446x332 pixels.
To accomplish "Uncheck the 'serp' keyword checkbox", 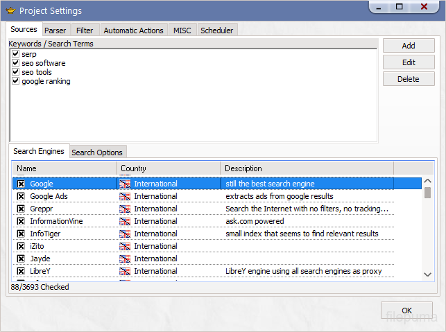I will [x=15, y=54].
